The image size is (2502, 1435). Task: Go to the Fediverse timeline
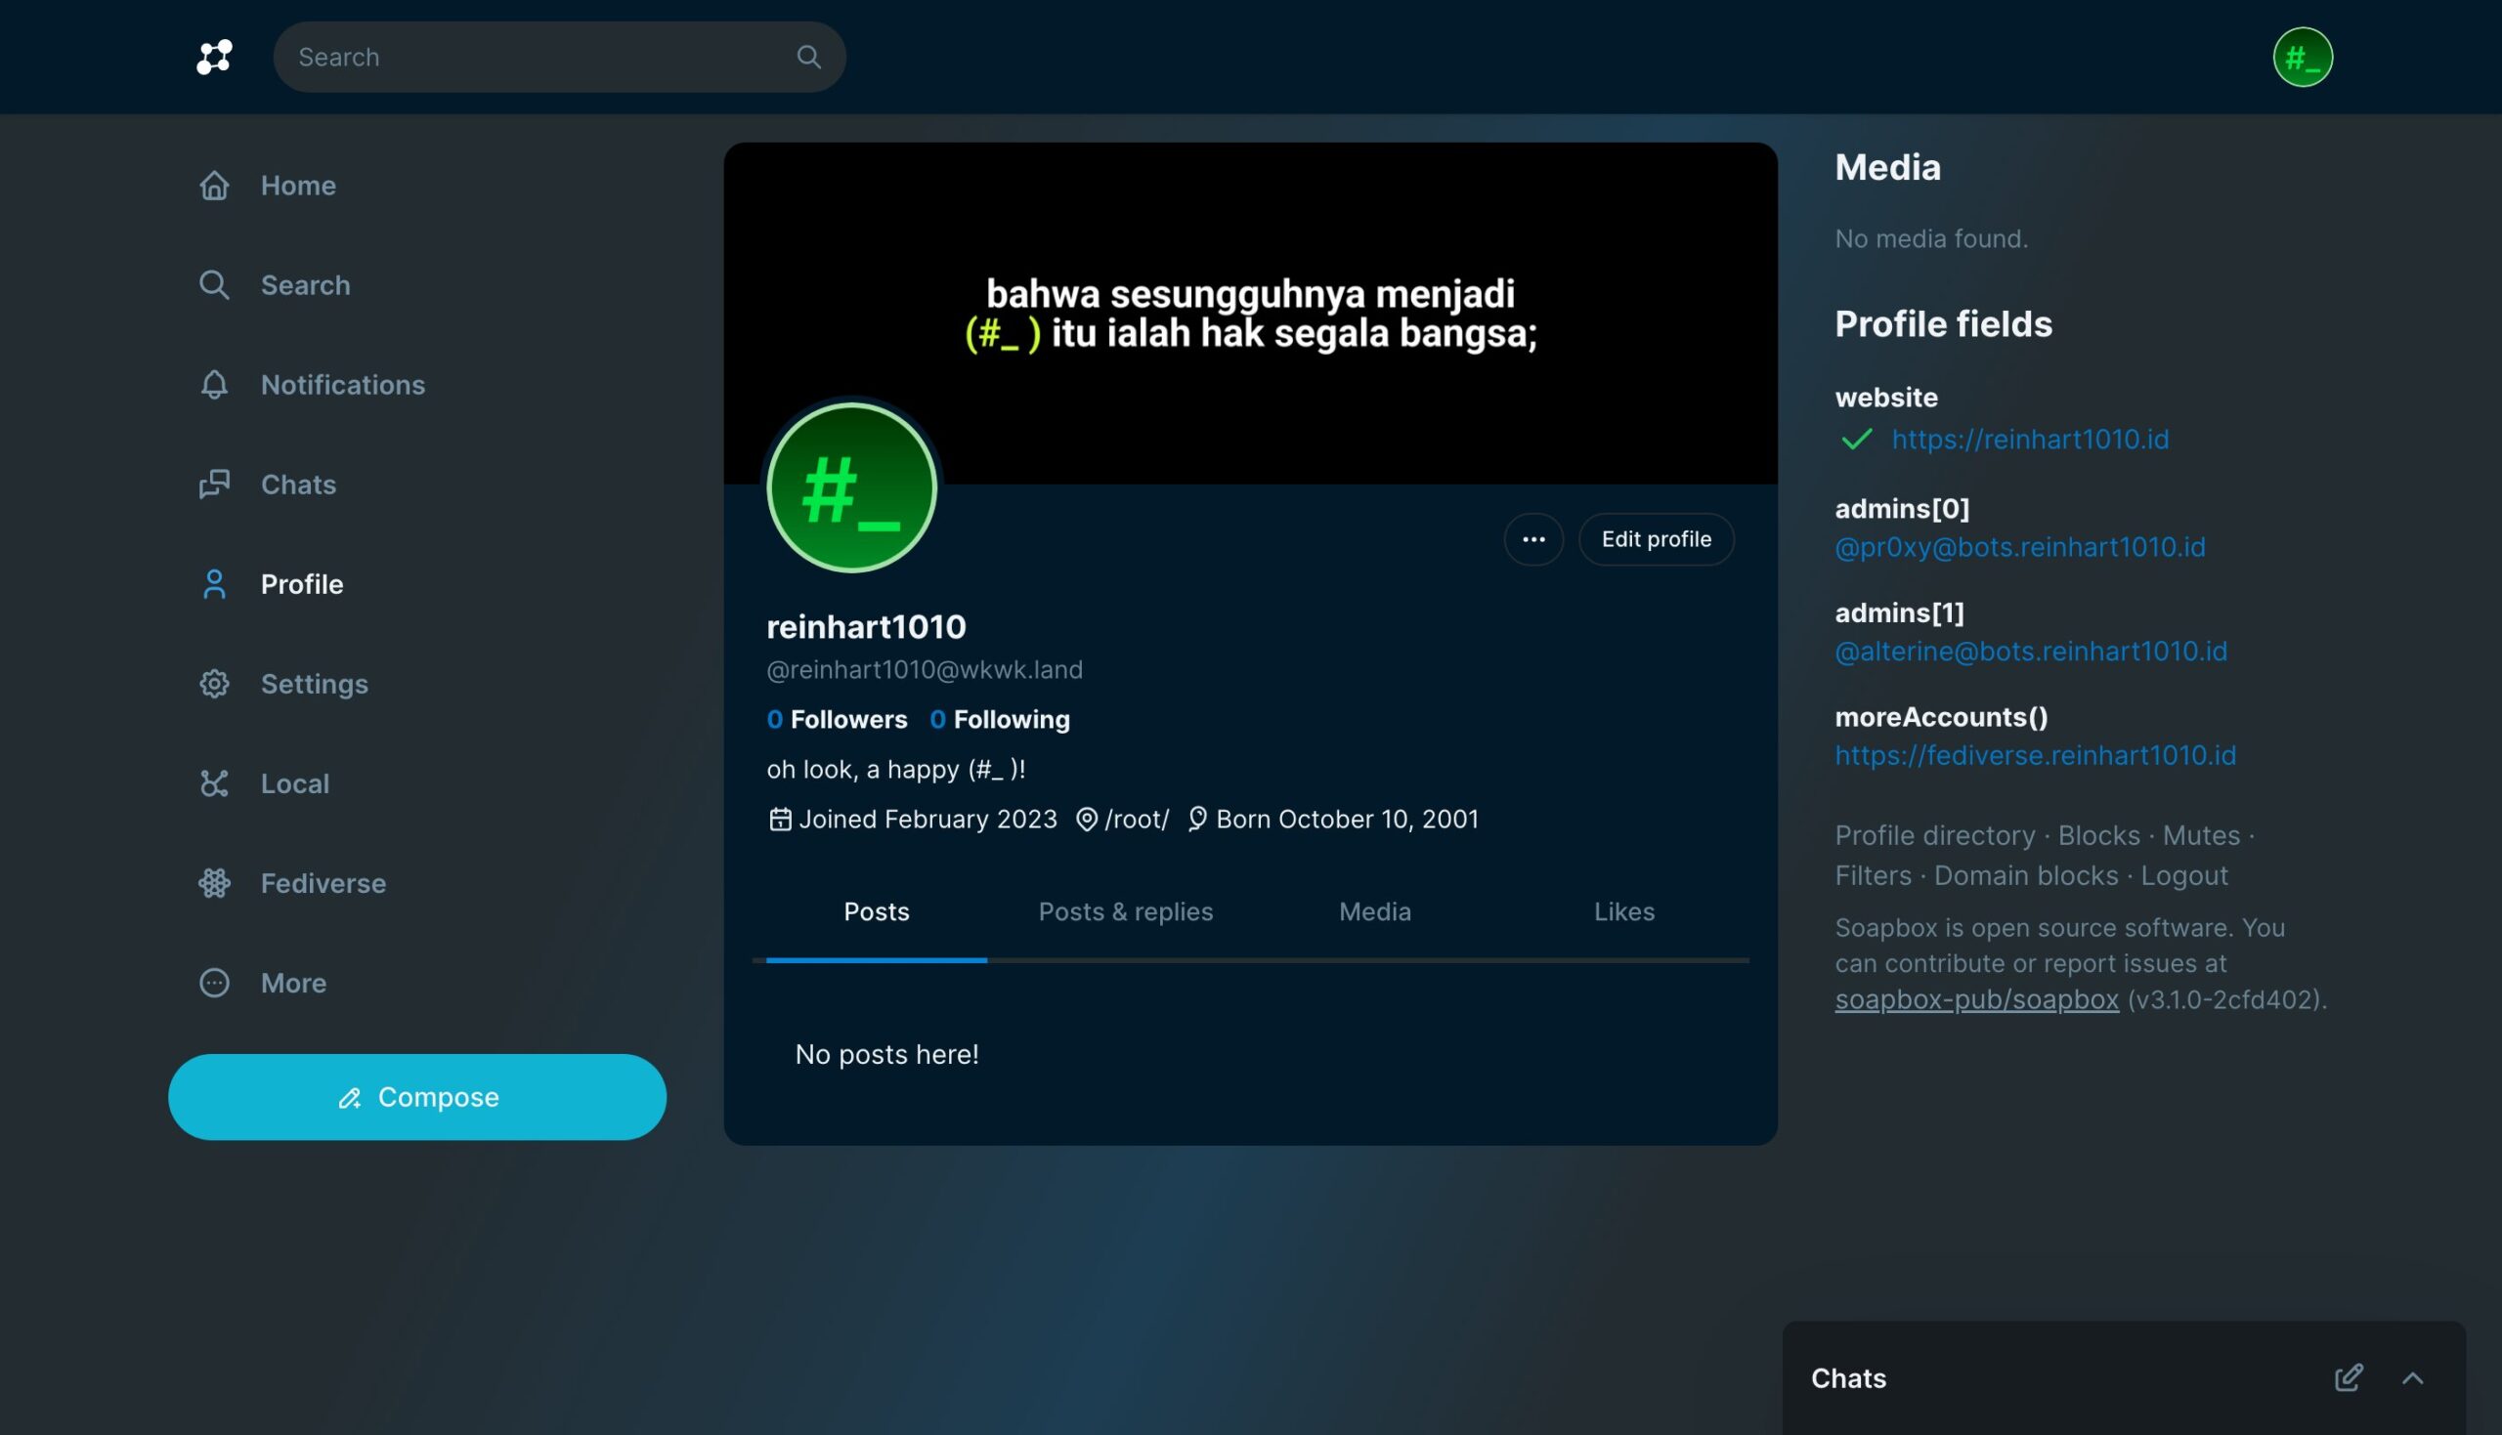point(323,883)
